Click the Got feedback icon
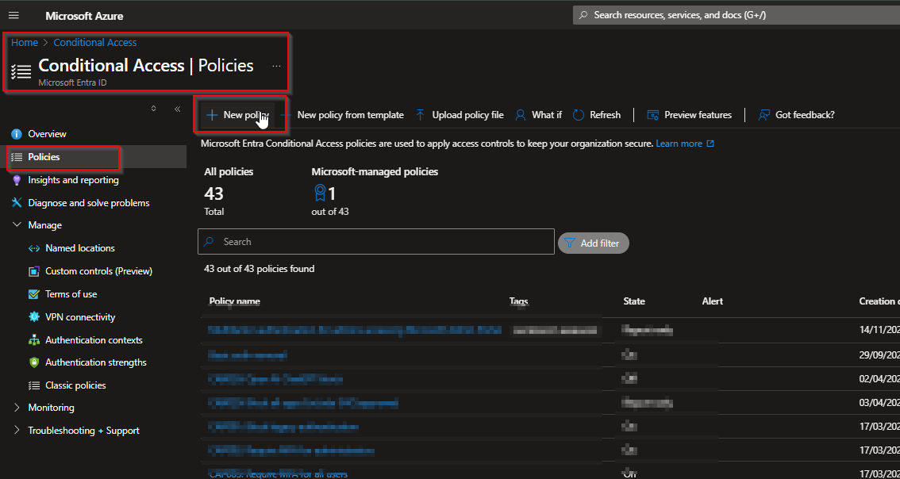The image size is (900, 479). click(764, 115)
